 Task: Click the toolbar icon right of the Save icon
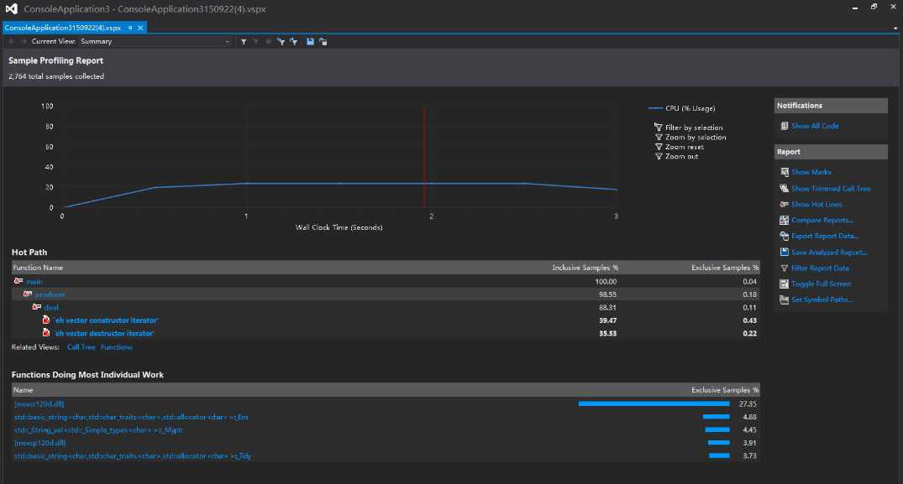click(x=323, y=41)
